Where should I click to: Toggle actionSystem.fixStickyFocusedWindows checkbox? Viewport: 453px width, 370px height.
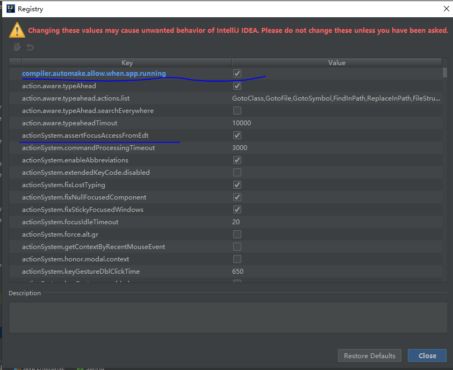coord(237,210)
